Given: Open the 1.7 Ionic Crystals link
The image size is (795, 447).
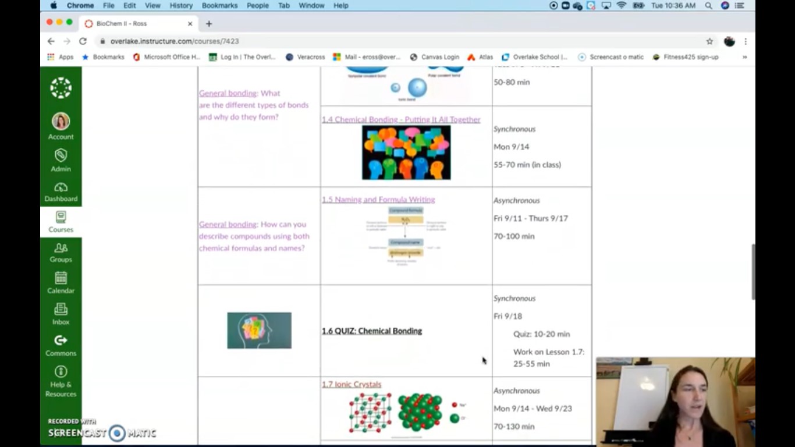Looking at the screenshot, I should [352, 384].
